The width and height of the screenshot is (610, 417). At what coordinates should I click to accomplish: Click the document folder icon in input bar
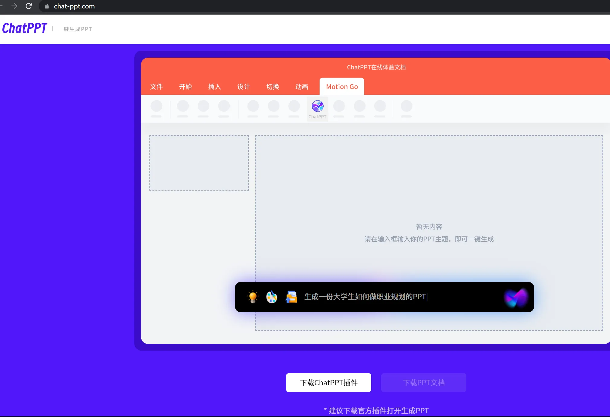(291, 297)
